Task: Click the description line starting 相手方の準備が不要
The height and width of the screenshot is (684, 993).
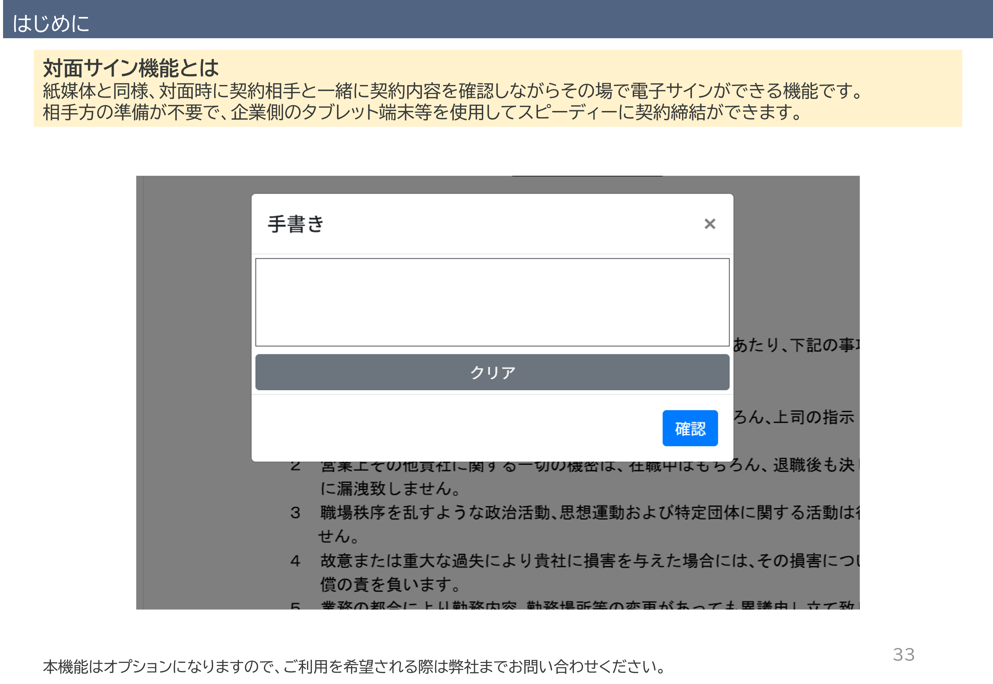Action: tap(422, 112)
